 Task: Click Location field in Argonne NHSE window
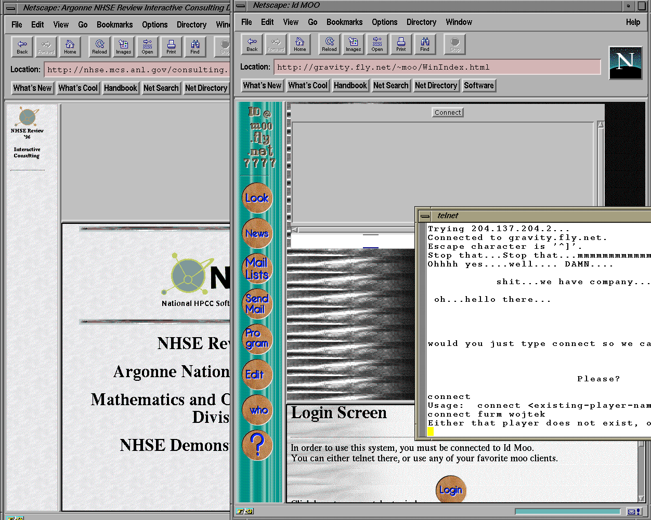(x=137, y=70)
